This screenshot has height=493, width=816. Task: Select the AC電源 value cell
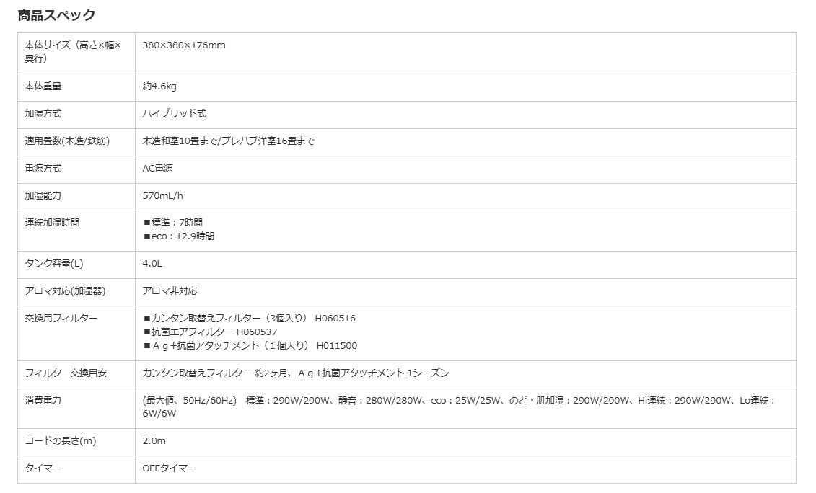coord(157,169)
